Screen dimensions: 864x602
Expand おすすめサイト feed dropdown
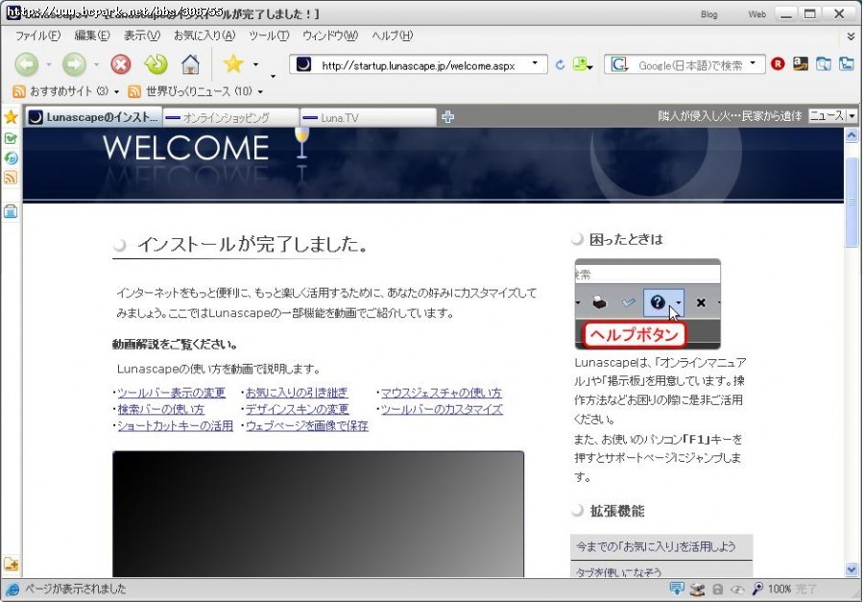(116, 92)
